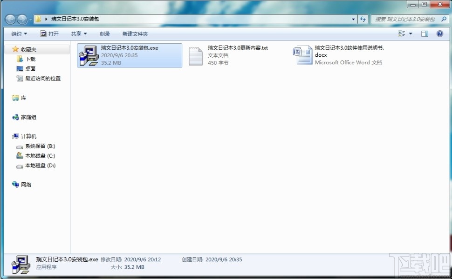Open 桌面 in favorites
Viewport: 452px width, 279px height.
tap(30, 69)
